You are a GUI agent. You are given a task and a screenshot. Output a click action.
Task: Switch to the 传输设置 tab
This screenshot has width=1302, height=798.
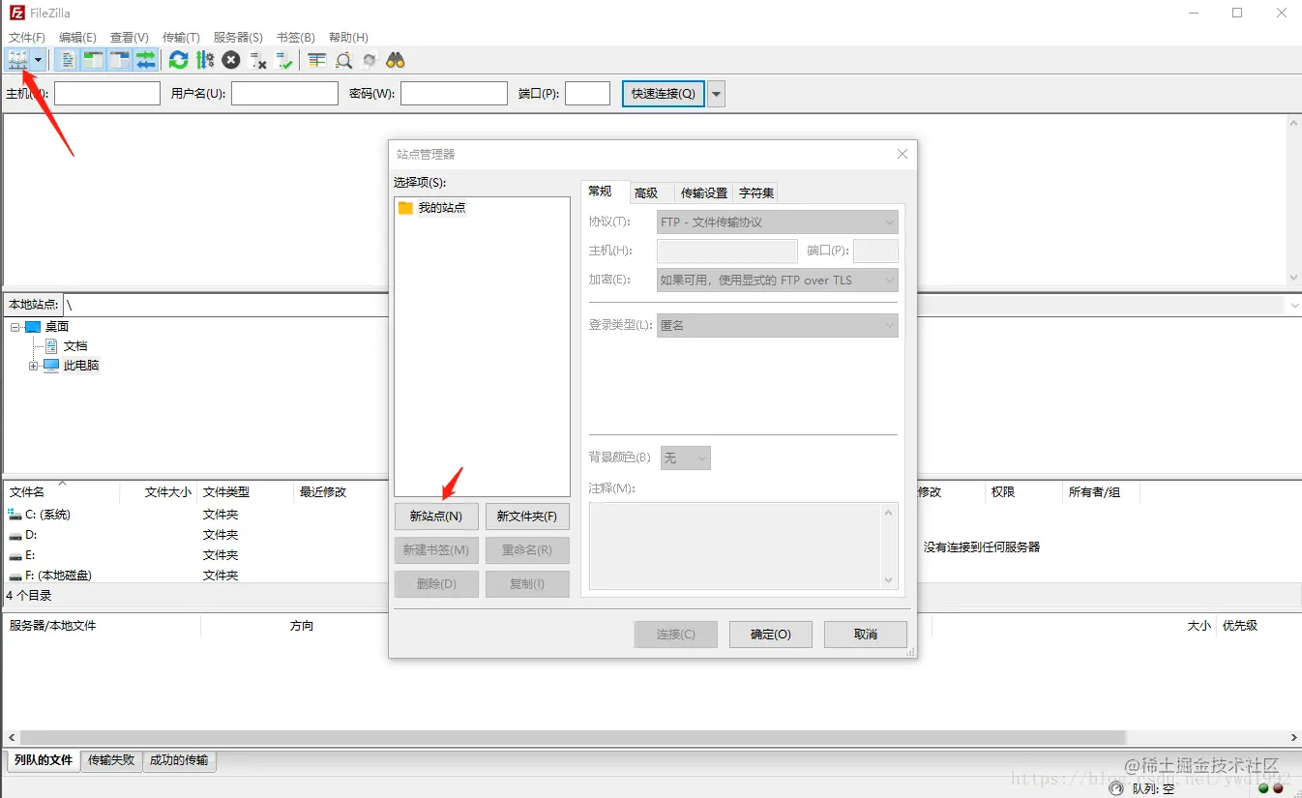pos(703,193)
